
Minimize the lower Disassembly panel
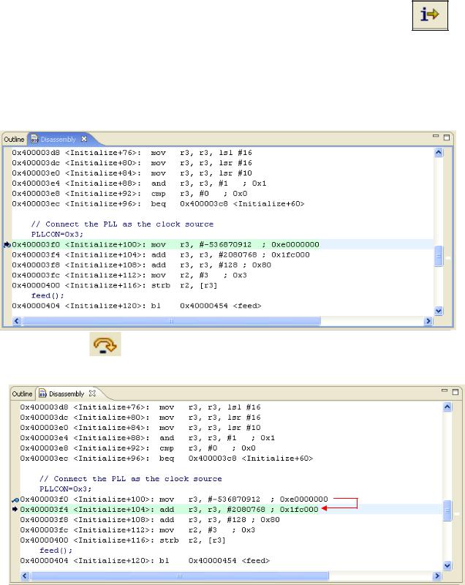[x=444, y=391]
